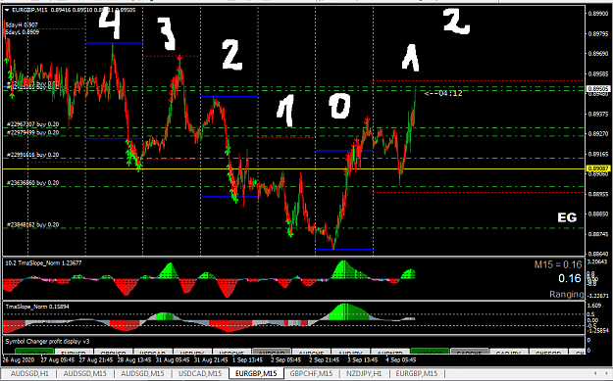The image size is (613, 381).
Task: Click the candle countdown <--04:12 label
Action: point(443,93)
